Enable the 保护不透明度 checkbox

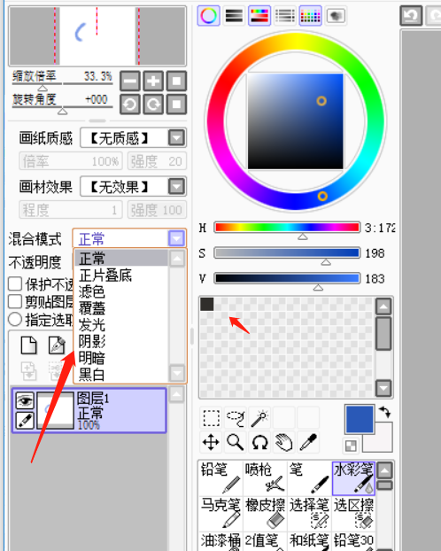[x=15, y=283]
